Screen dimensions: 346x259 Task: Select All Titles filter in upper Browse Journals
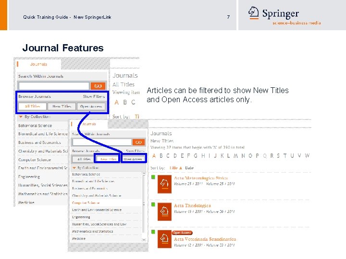[x=33, y=106]
